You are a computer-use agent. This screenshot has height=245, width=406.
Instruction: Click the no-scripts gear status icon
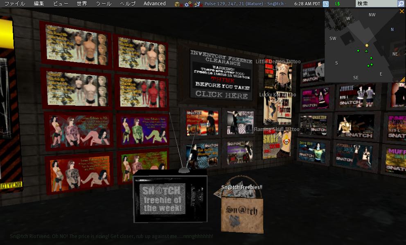[x=188, y=4]
